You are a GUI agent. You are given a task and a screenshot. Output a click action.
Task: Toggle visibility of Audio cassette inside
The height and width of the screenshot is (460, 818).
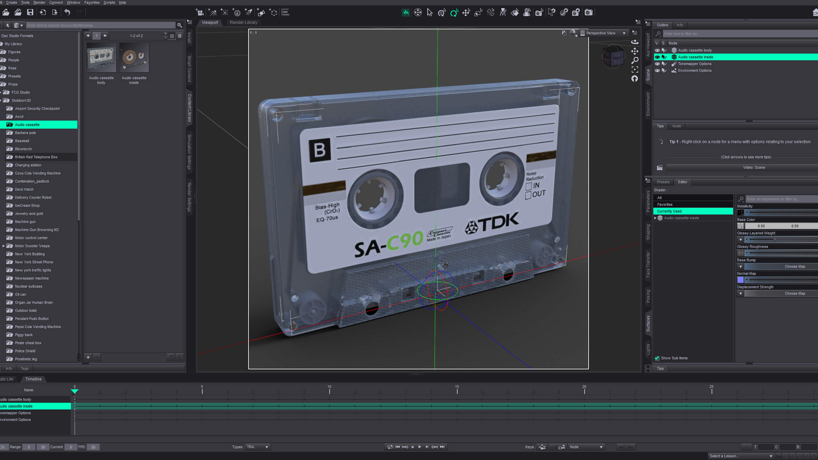pos(657,57)
